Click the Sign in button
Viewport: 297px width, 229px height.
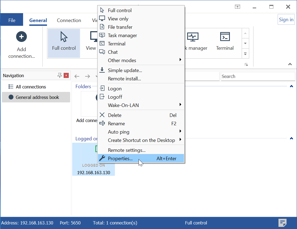click(x=286, y=20)
